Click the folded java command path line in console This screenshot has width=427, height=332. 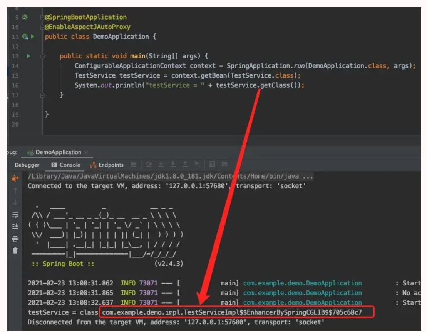coord(171,176)
